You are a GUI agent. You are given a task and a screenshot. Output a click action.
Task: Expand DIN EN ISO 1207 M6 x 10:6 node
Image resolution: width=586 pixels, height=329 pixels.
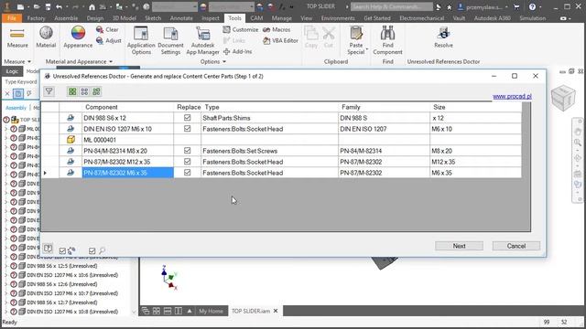[5, 275]
